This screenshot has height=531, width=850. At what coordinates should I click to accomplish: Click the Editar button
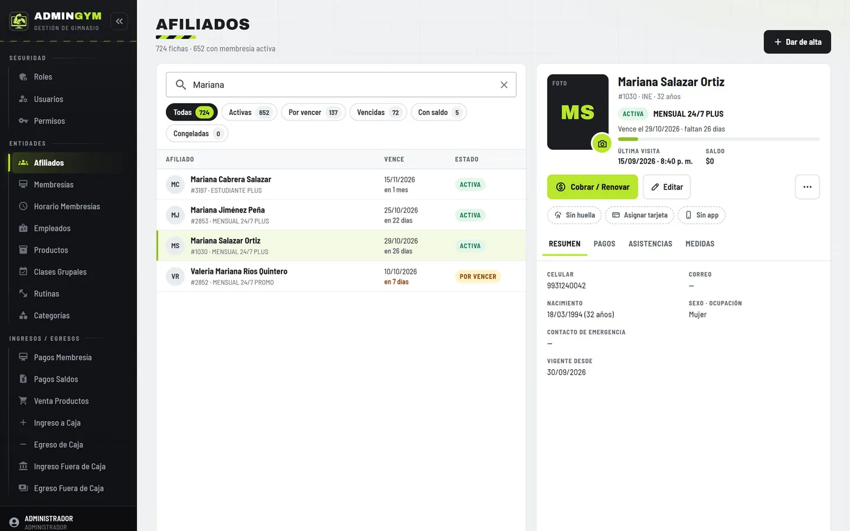(666, 187)
